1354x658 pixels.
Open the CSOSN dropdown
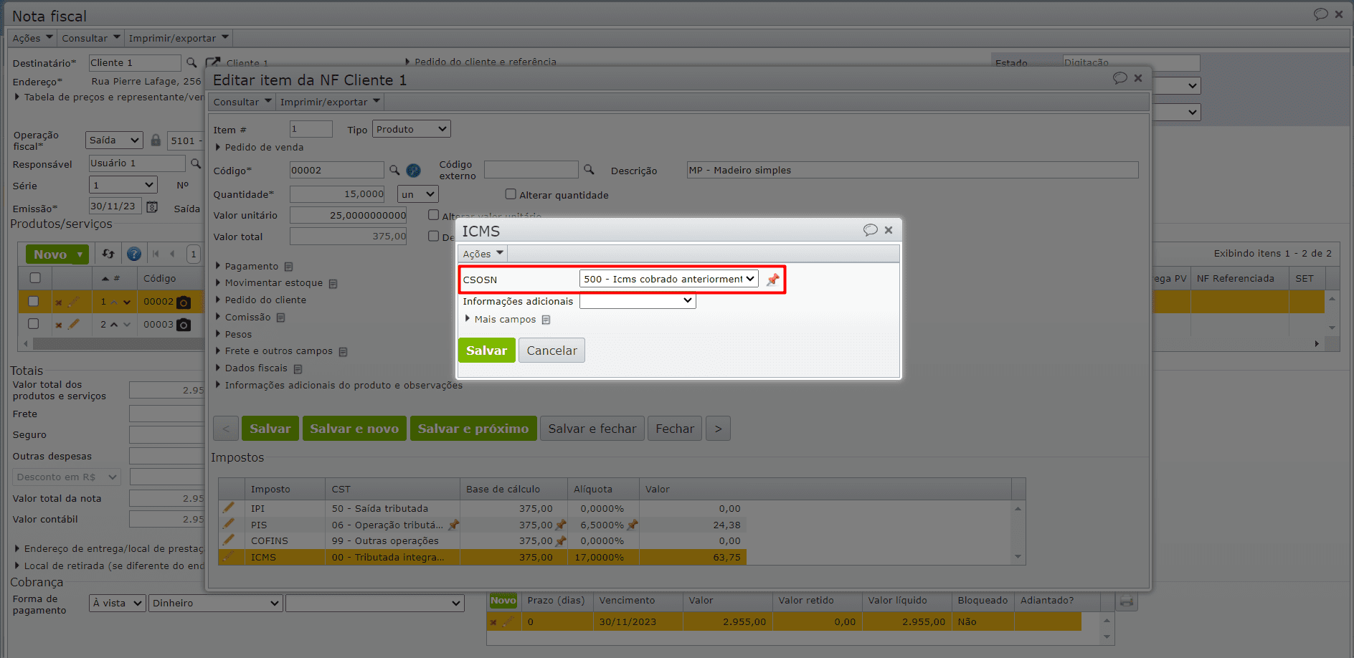668,279
